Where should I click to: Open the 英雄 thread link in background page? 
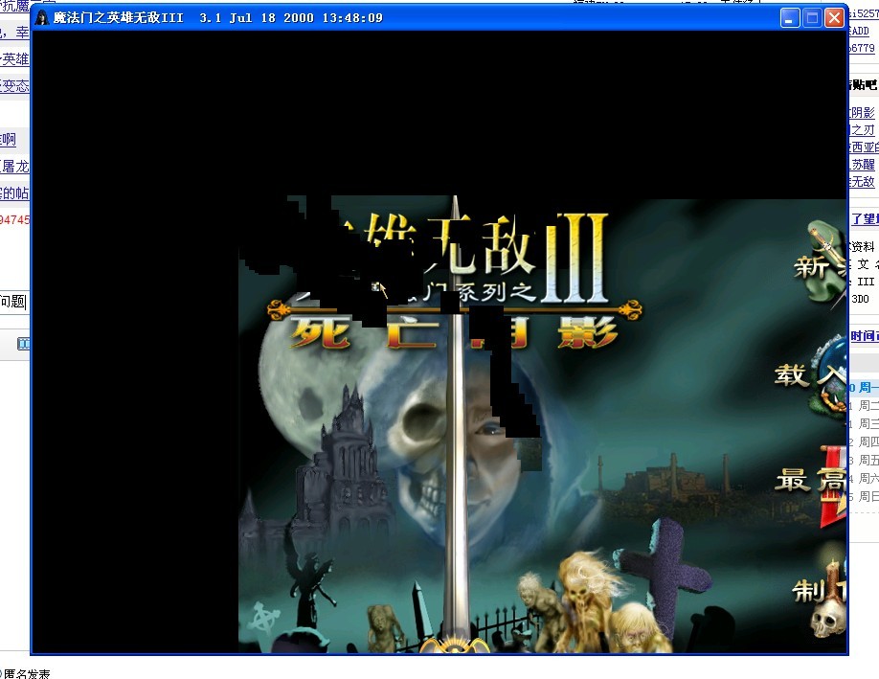(14, 58)
